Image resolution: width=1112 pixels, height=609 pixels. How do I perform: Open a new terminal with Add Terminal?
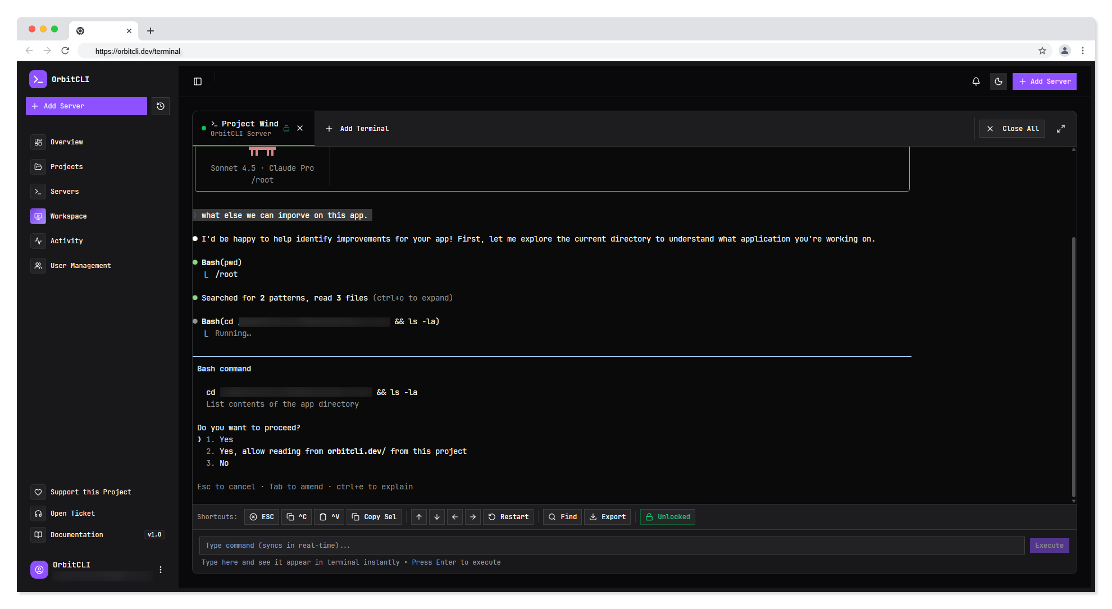[x=358, y=128]
